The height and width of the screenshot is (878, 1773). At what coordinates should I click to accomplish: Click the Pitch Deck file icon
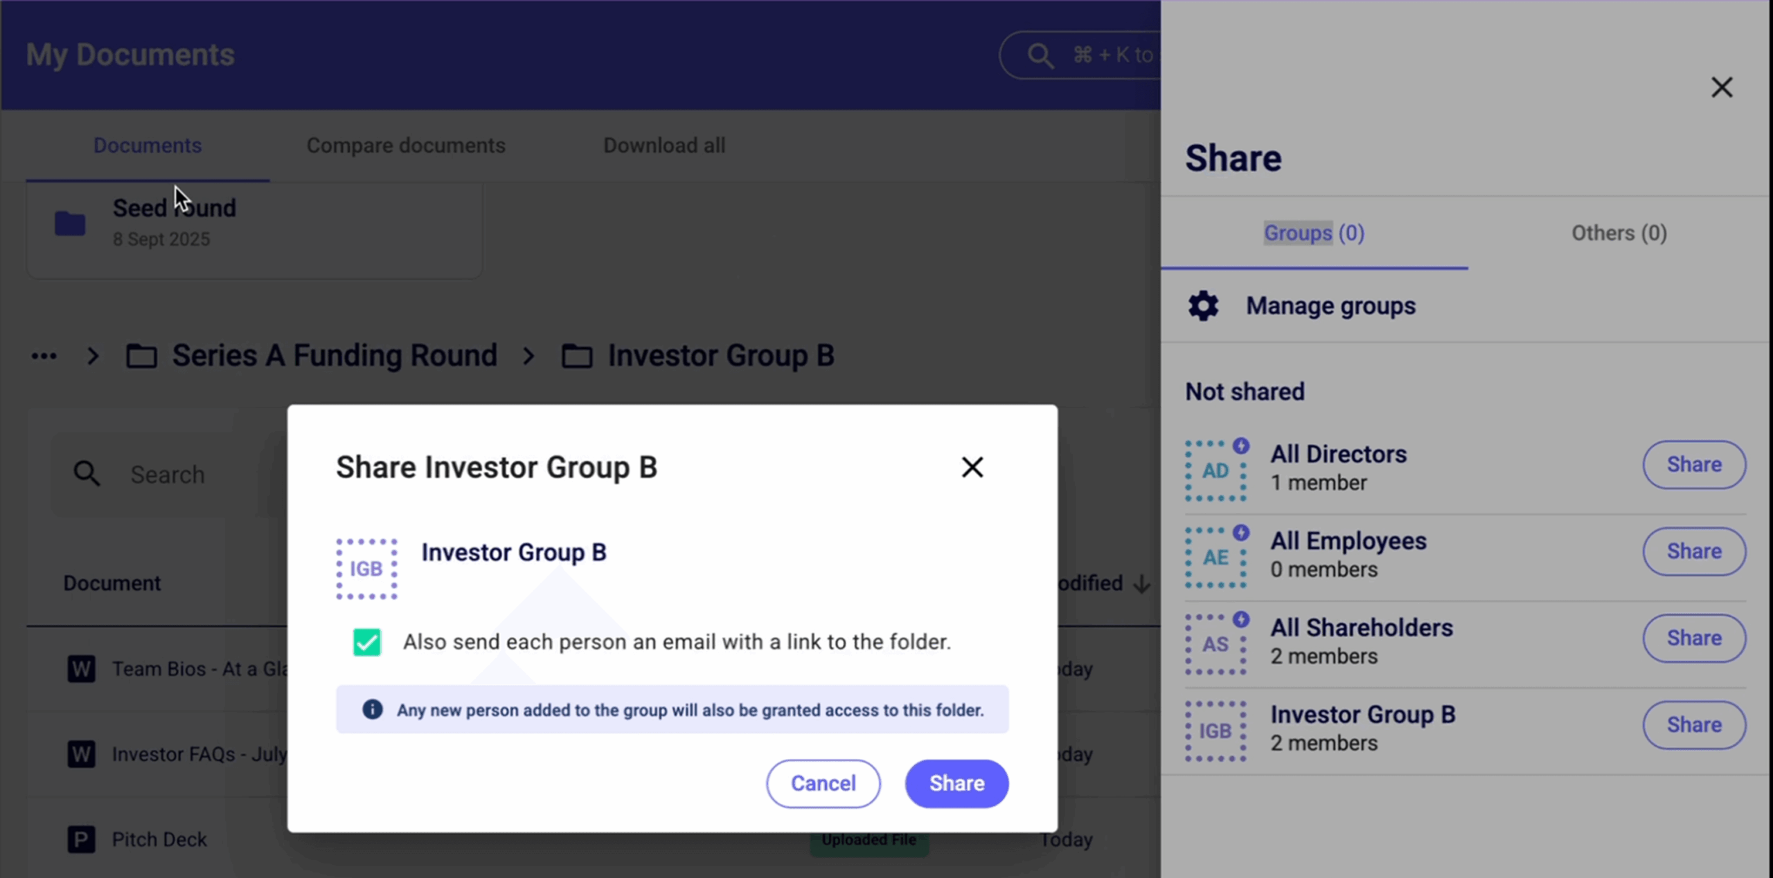click(x=81, y=839)
